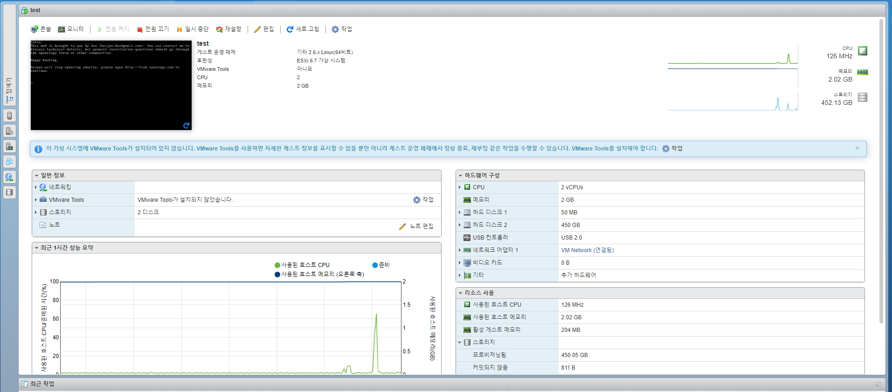The image size is (892, 392).
Task: Collapse the 하드웨어 구성 panel
Action: point(460,176)
